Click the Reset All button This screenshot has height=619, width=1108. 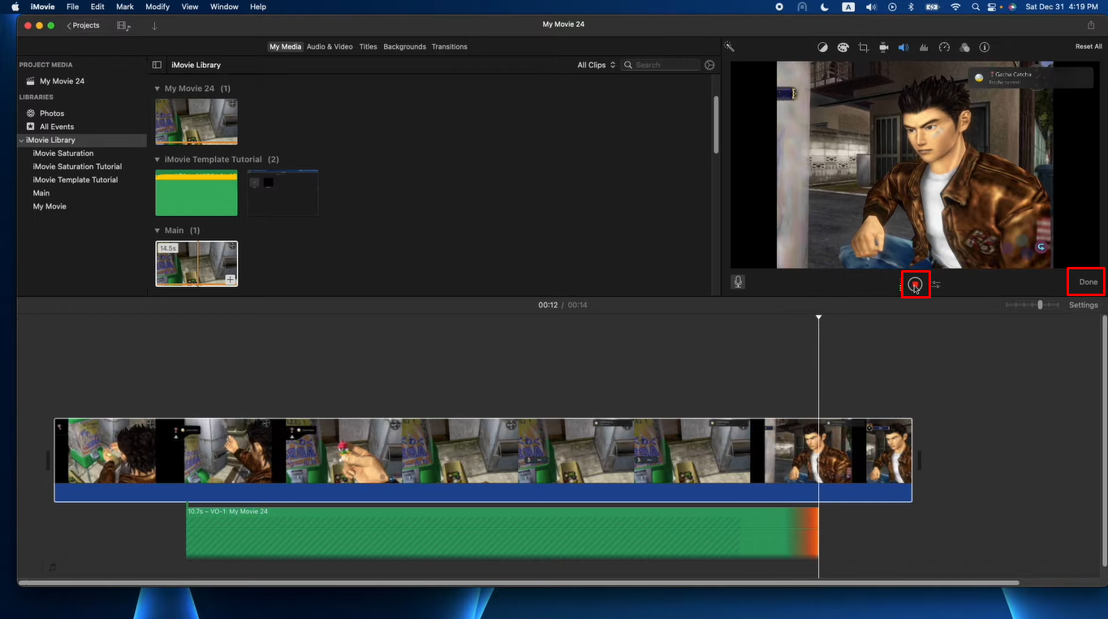[x=1088, y=46]
